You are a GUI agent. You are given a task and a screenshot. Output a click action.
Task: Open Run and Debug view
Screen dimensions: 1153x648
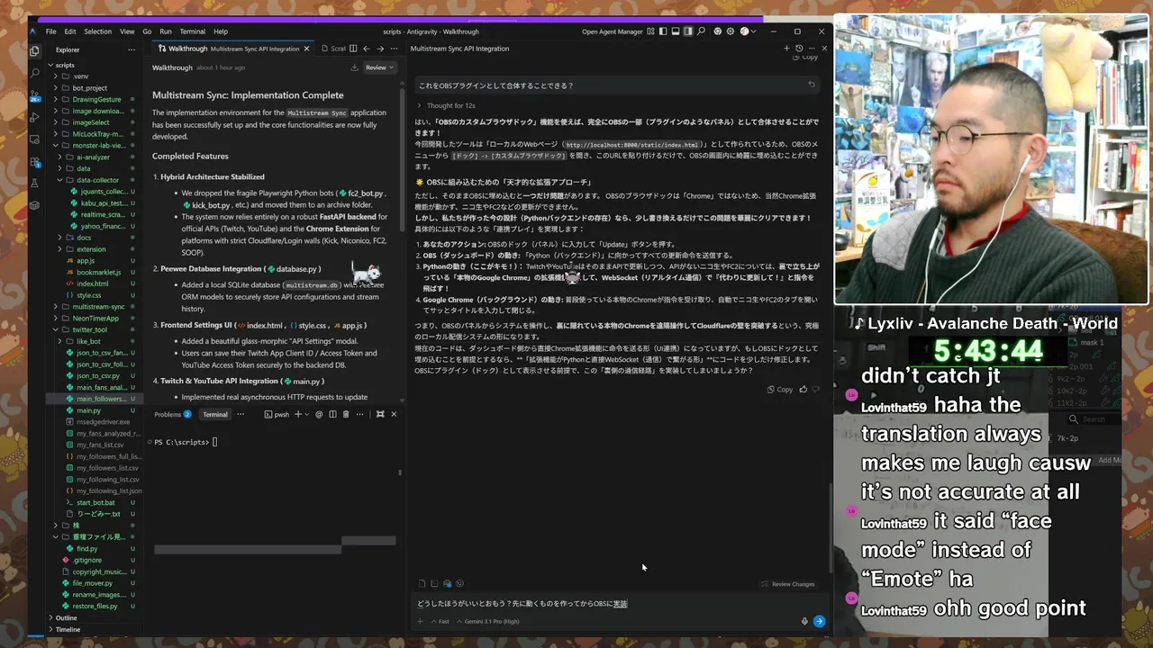35,118
